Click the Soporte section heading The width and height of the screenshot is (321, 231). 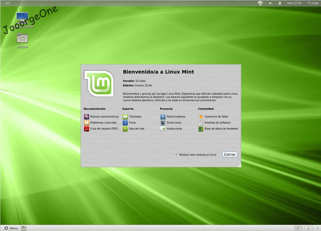(128, 109)
